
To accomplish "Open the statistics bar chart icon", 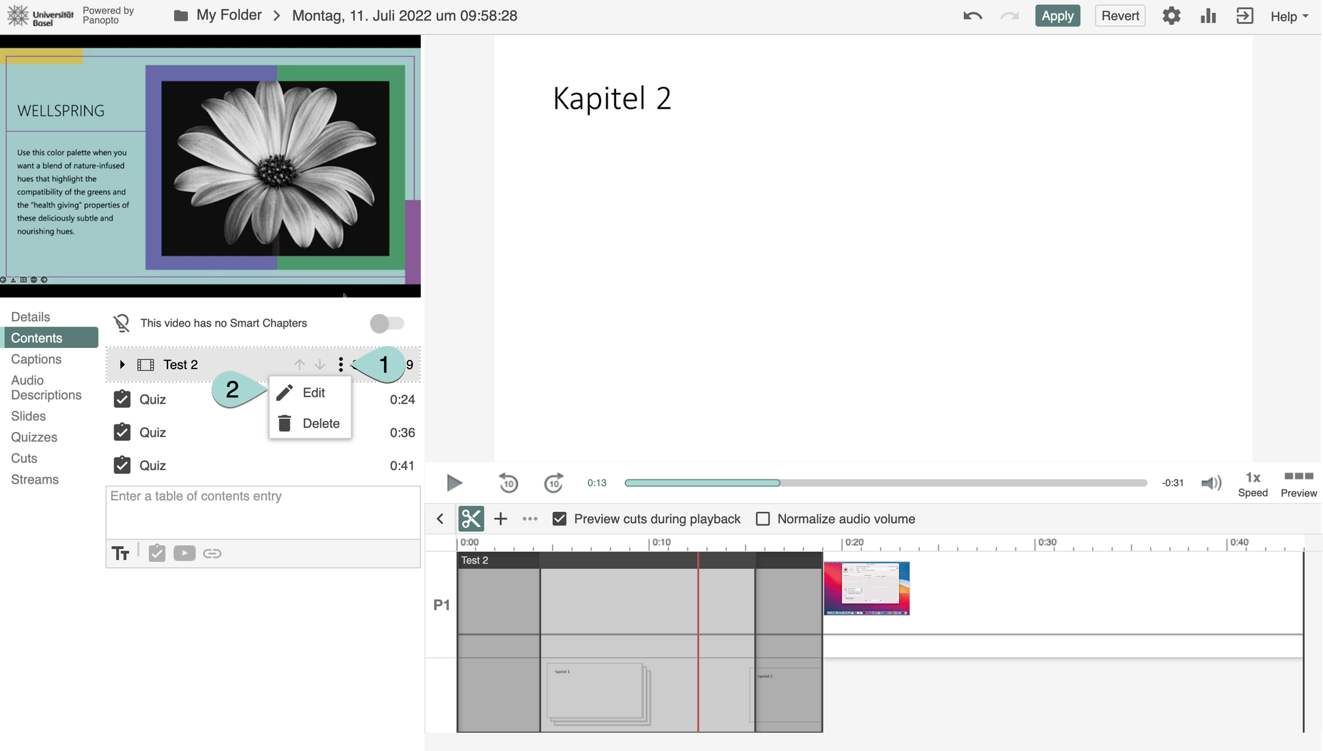I will (x=1208, y=16).
